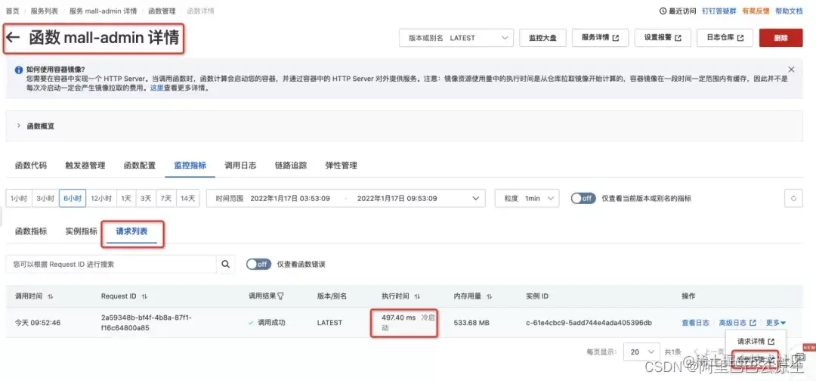Viewport: 816px width, 381px height.
Task: Select the 请求列表 sub-tab
Action: click(x=131, y=231)
